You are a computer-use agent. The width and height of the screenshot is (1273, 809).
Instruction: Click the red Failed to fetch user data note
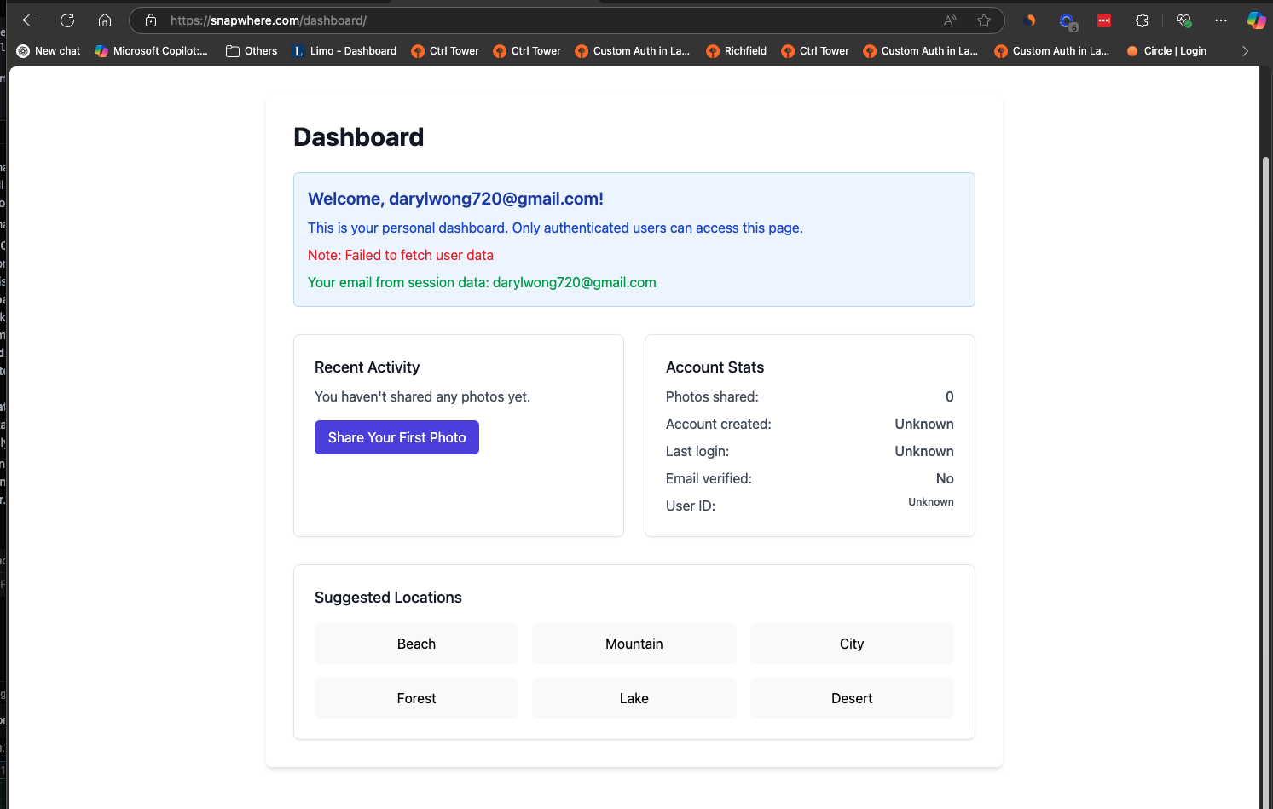[x=401, y=255]
